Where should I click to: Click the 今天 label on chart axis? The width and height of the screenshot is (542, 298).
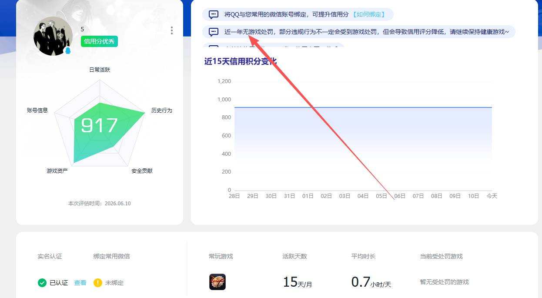pyautogui.click(x=492, y=196)
